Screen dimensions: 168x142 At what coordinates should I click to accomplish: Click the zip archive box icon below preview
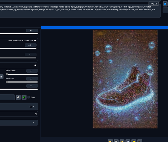coord(122,141)
